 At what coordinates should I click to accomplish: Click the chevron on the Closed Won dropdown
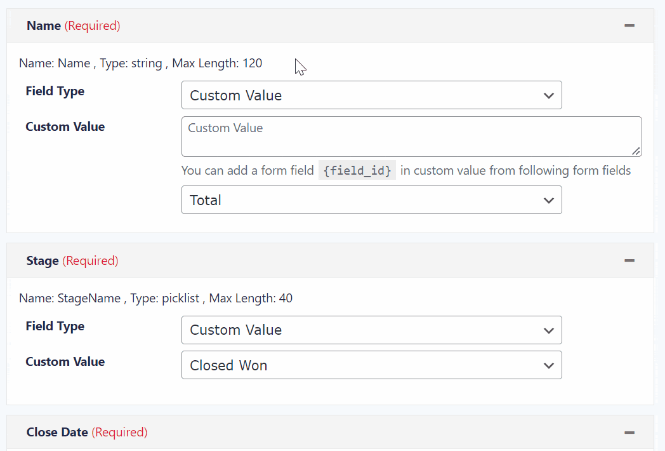coord(548,365)
